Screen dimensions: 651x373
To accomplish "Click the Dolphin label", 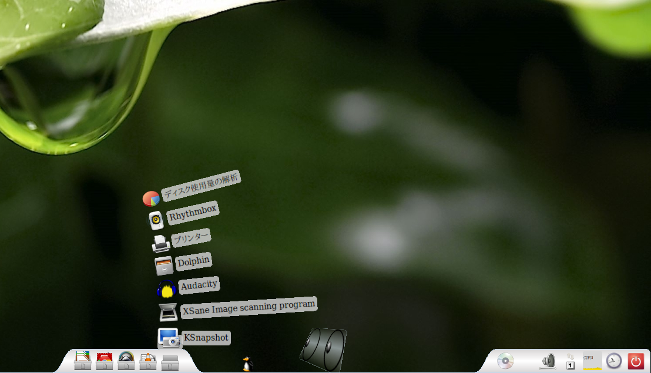I will click(x=194, y=261).
